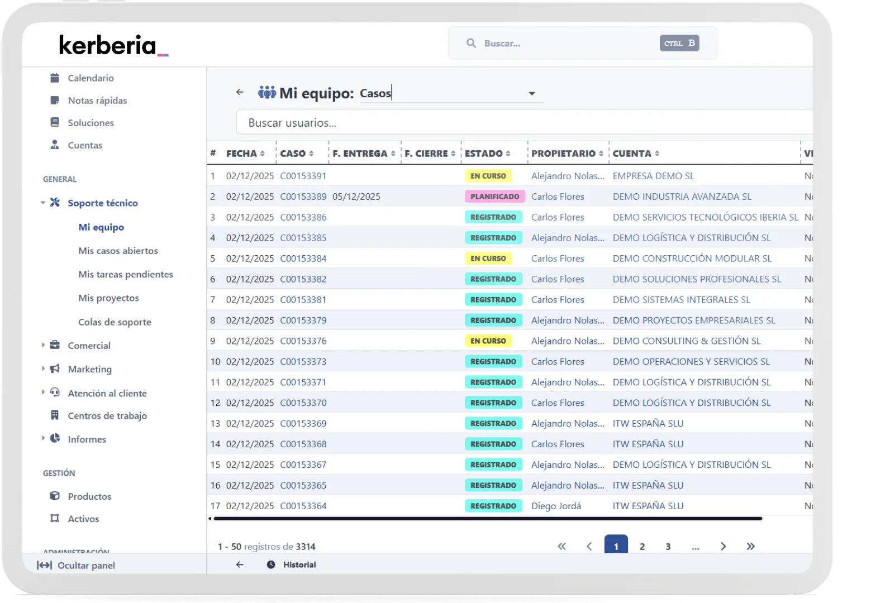Expand the Marketing section
Viewport: 890px width, 603px height.
click(x=43, y=368)
